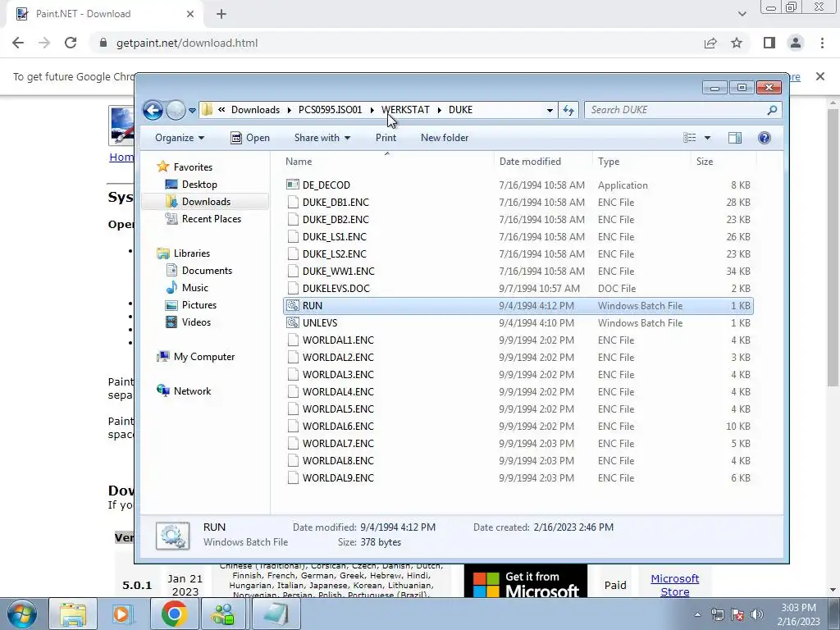Bookmark this page with the star icon
The image size is (840, 630).
[737, 43]
